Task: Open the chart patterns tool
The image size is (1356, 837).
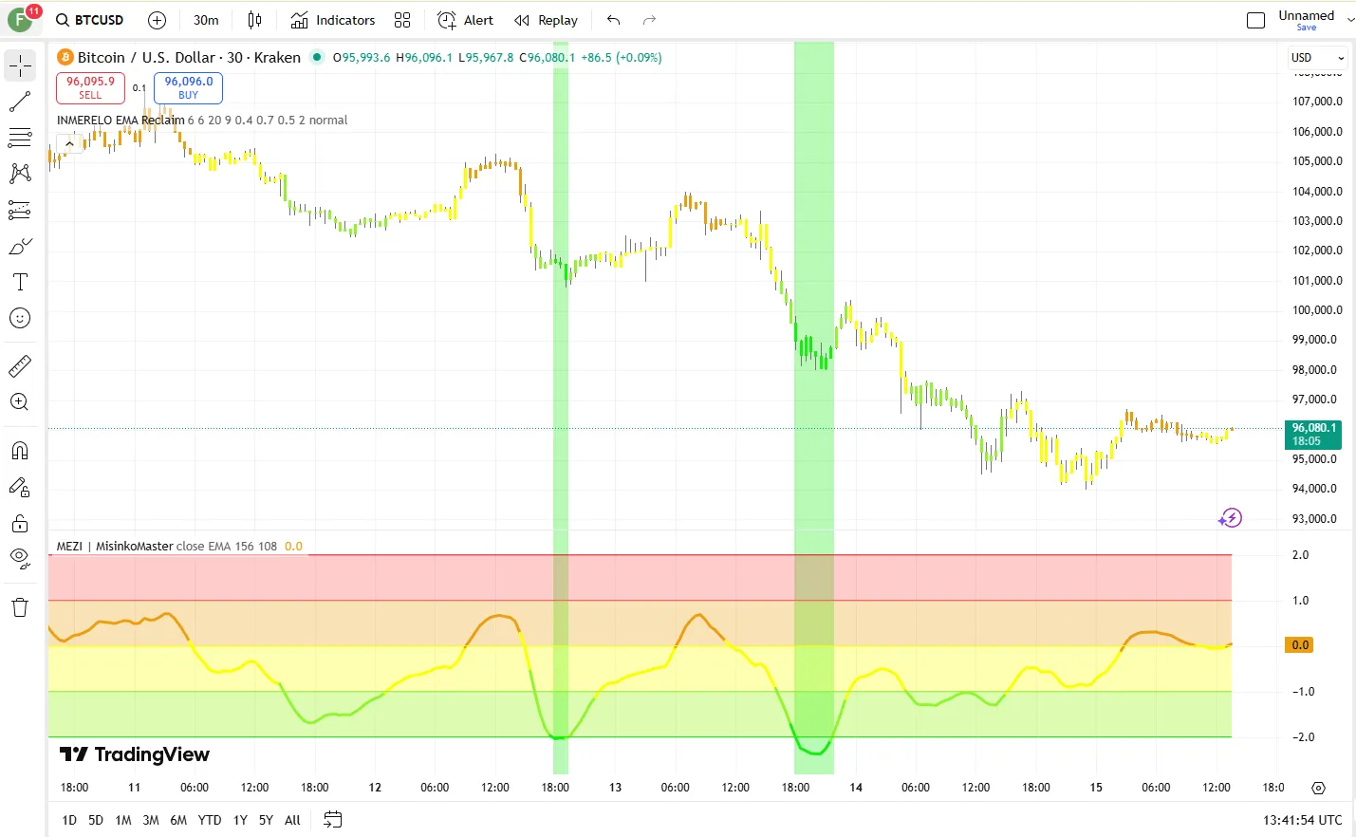Action: (x=20, y=174)
